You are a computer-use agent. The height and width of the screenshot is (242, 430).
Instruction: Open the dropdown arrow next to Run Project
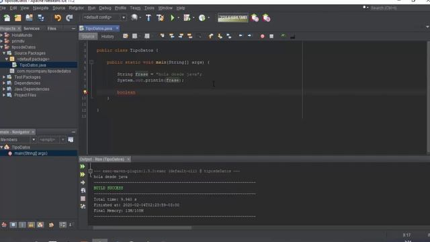tap(179, 18)
